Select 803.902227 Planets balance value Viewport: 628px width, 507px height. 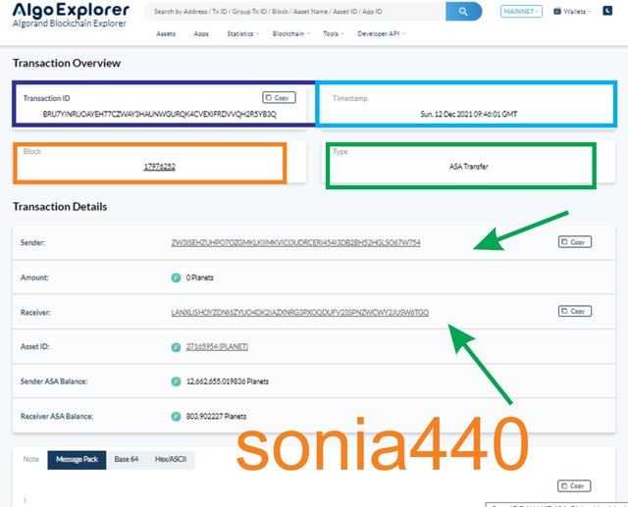coord(216,416)
